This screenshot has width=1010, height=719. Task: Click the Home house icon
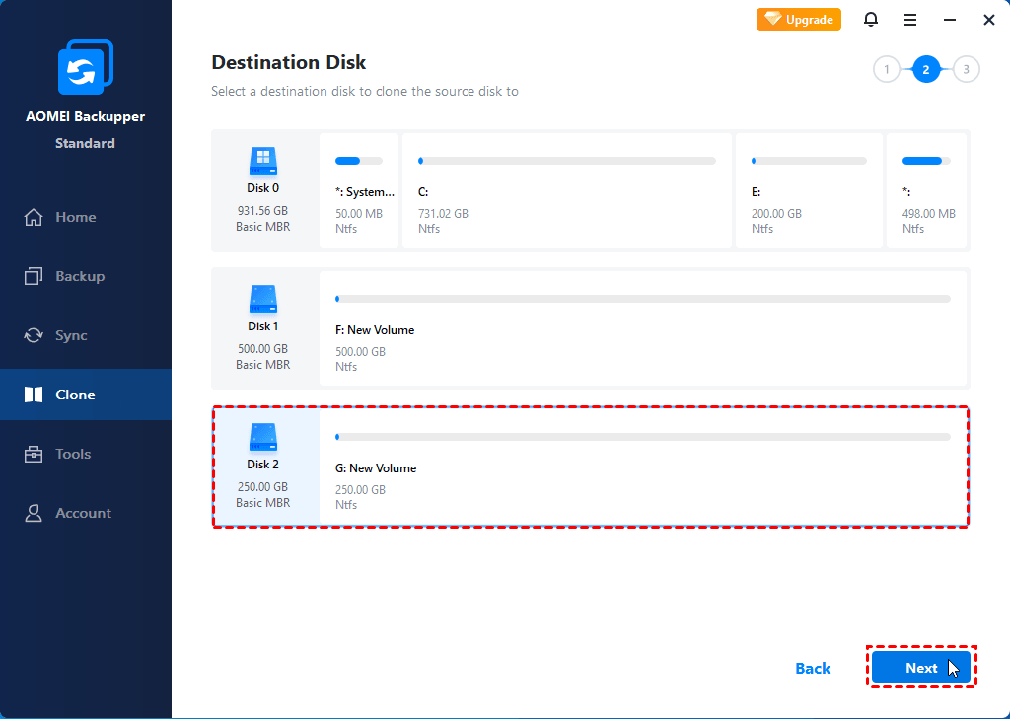click(x=34, y=217)
